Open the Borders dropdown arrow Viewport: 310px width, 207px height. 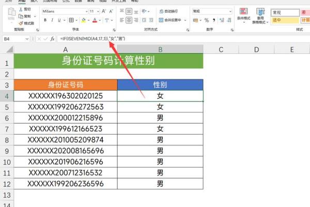click(x=76, y=20)
